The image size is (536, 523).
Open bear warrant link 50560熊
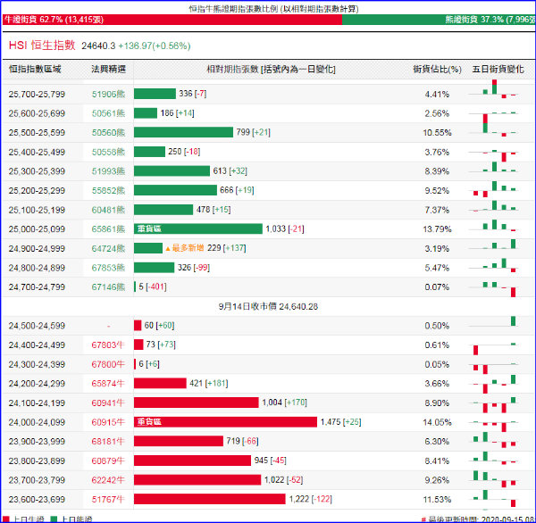click(x=108, y=133)
